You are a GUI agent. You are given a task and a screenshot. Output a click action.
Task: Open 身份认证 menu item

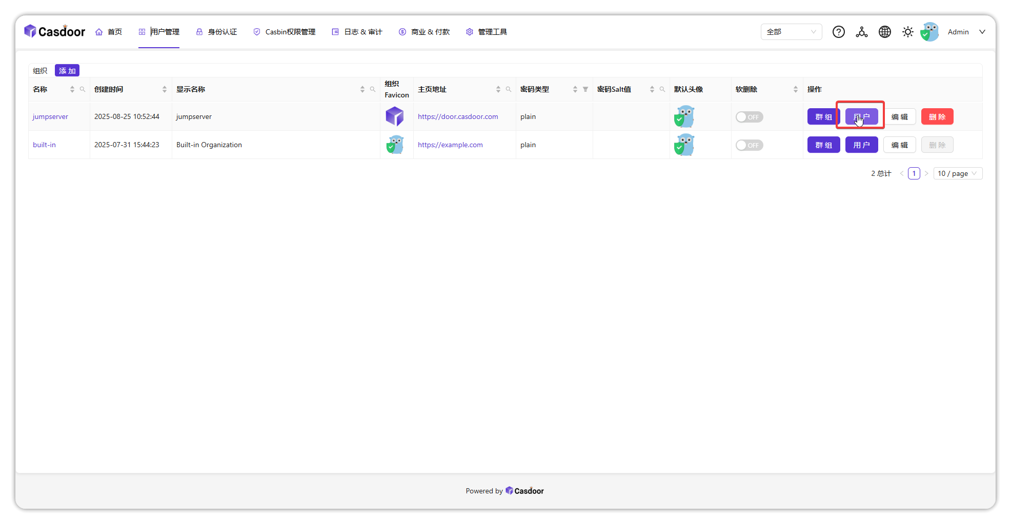(x=216, y=32)
